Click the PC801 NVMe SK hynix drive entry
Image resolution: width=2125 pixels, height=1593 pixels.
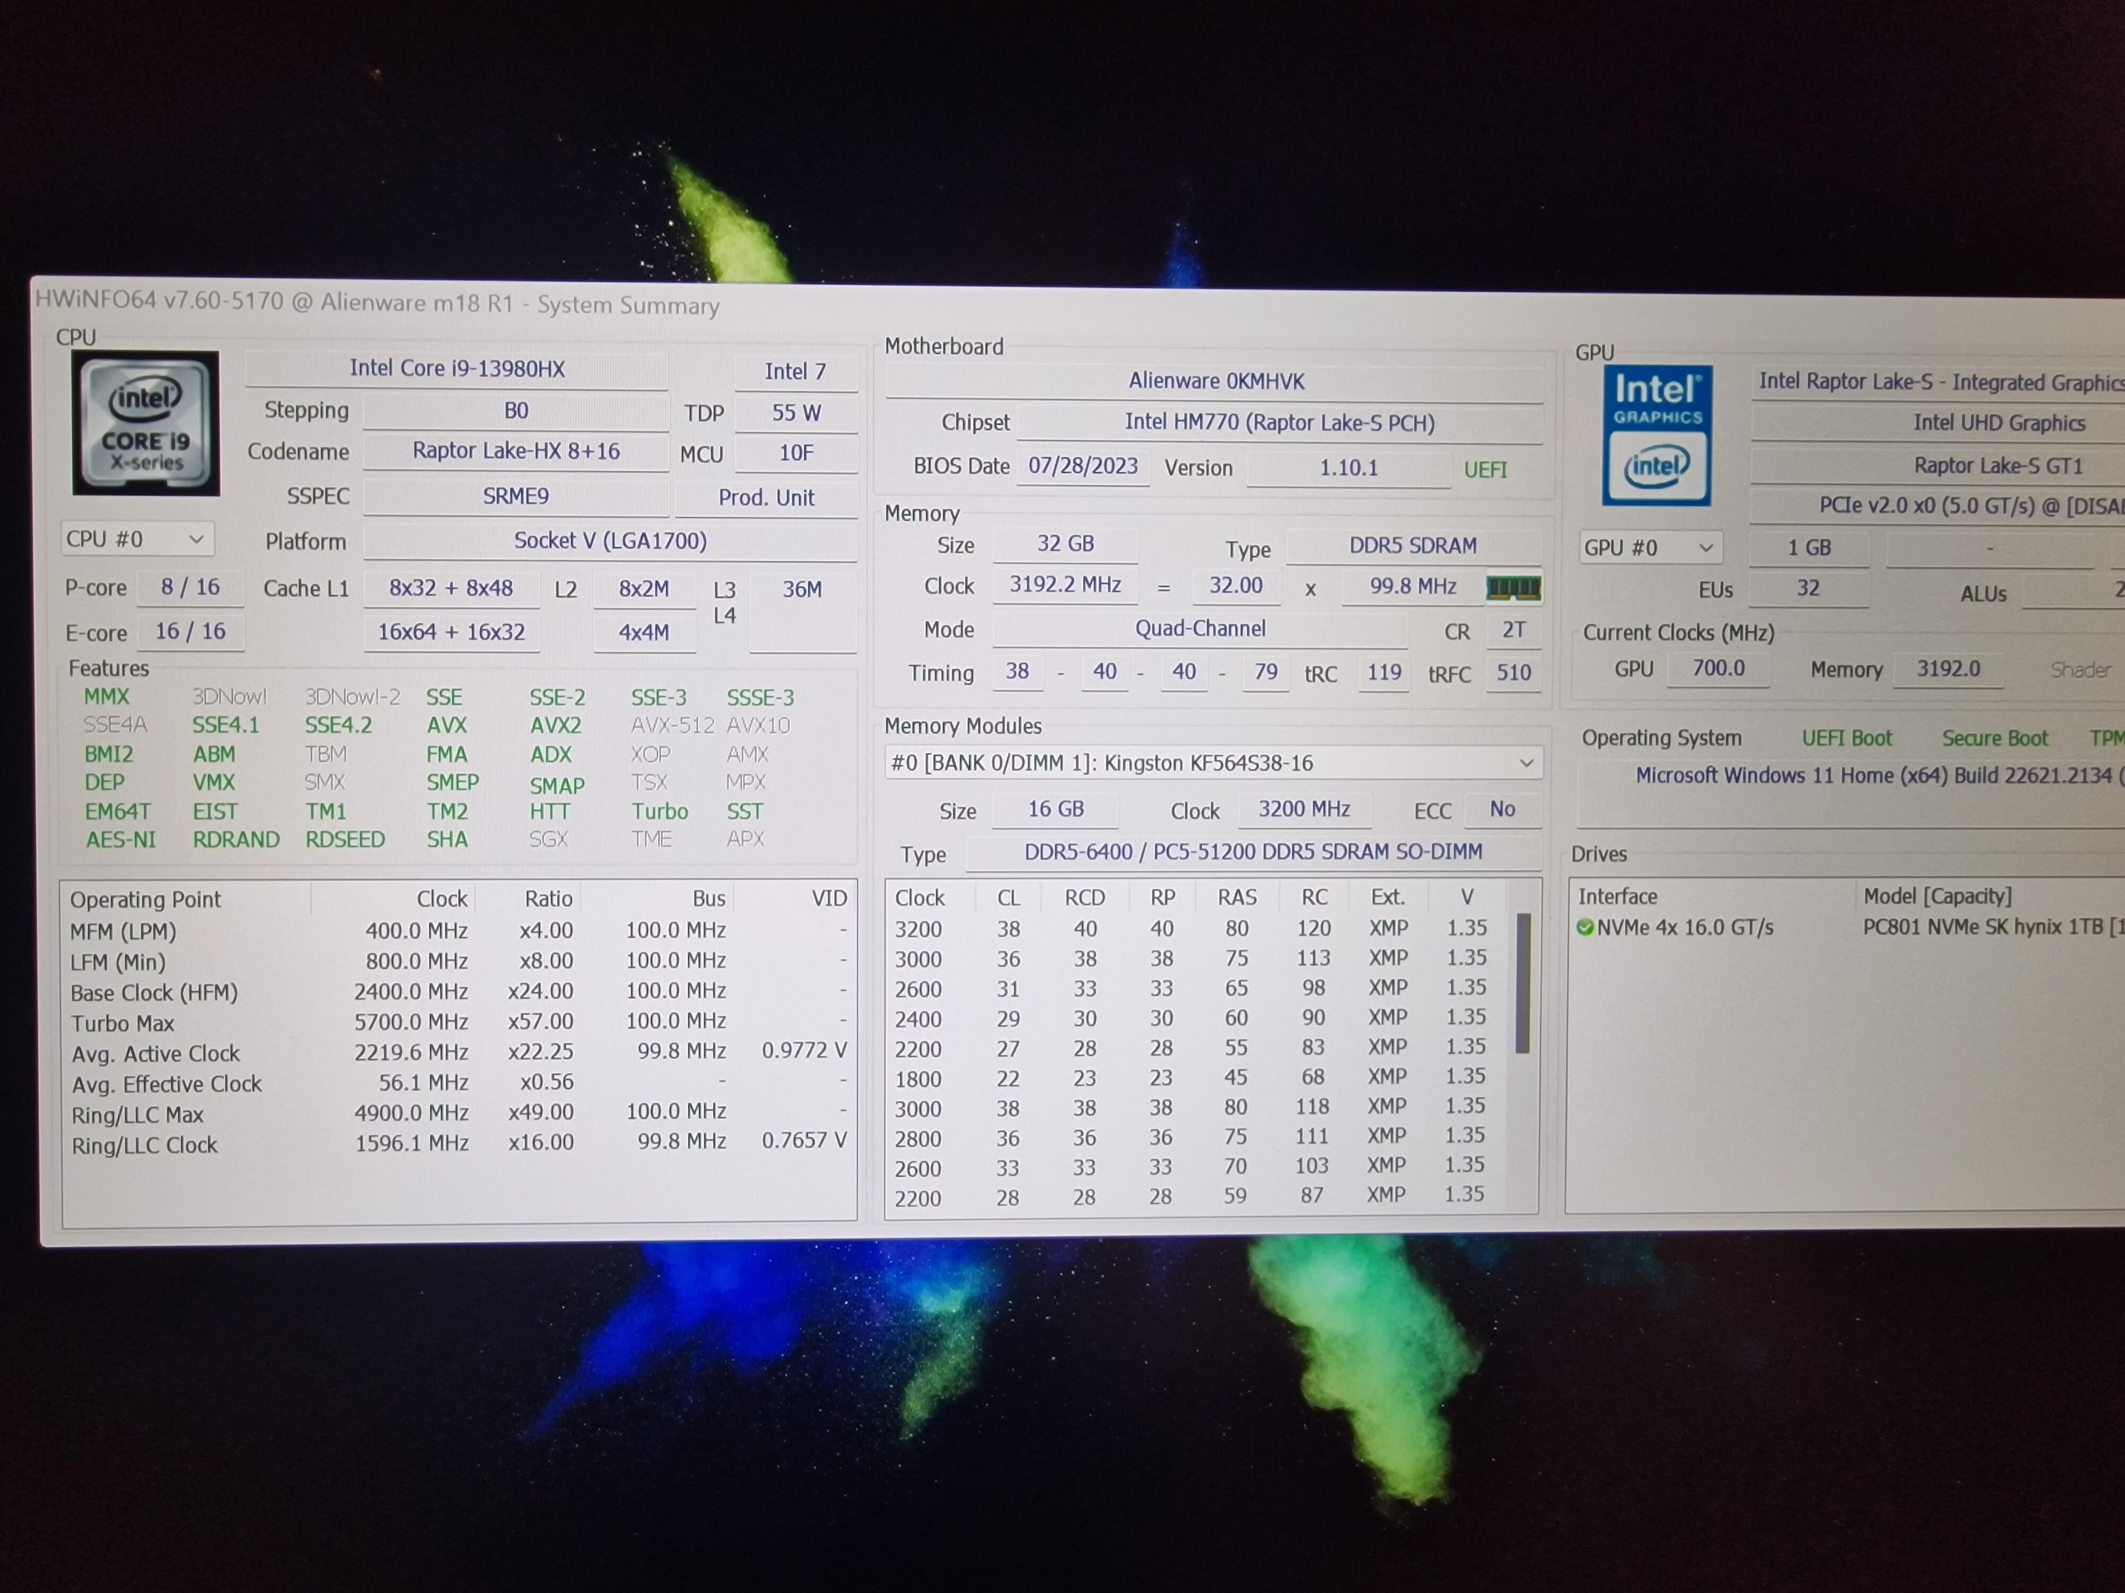point(1983,928)
